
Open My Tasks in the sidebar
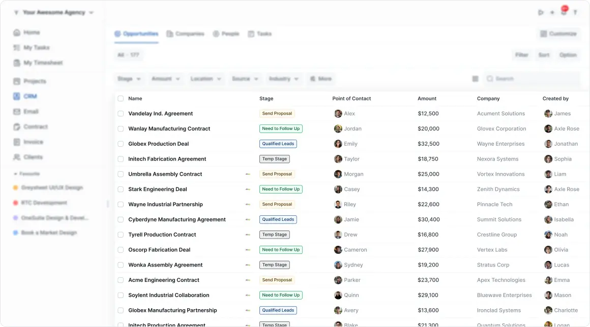[32, 48]
